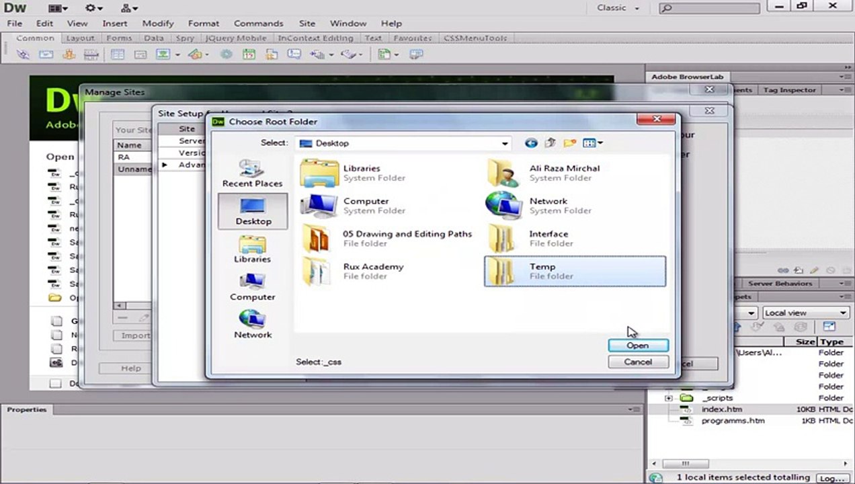Click the Log button in Files panel
This screenshot has width=855, height=484.
(x=831, y=479)
